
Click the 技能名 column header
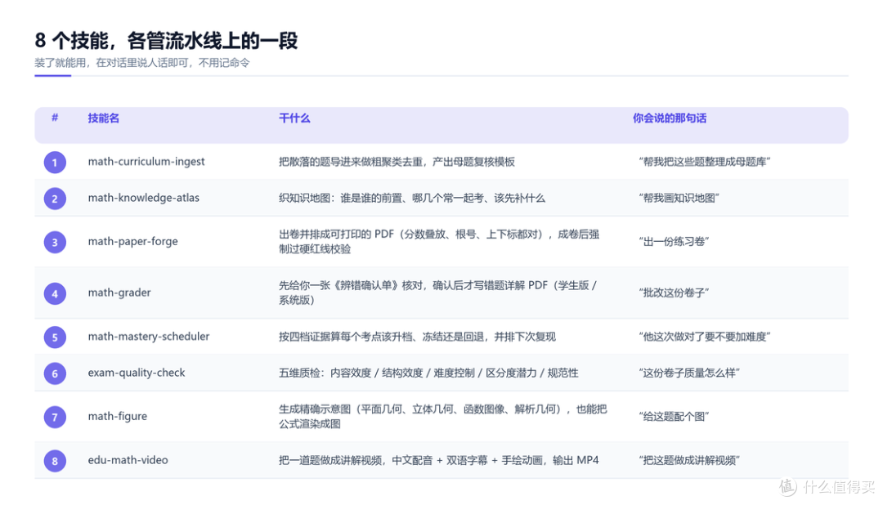tap(104, 118)
